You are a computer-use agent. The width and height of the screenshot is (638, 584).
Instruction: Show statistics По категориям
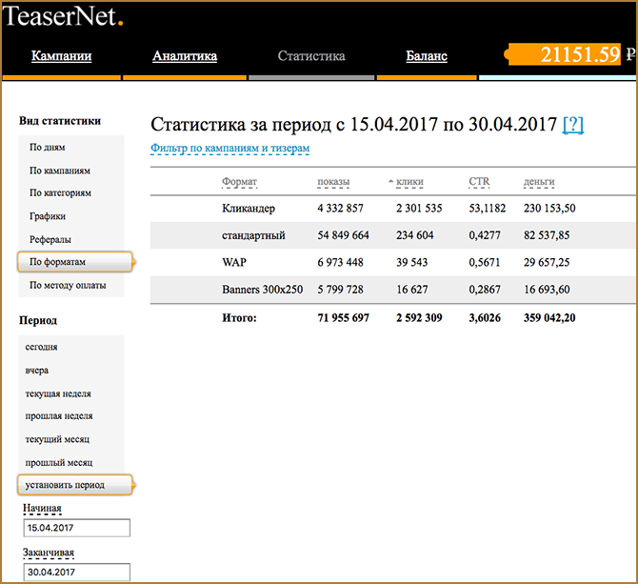point(60,192)
